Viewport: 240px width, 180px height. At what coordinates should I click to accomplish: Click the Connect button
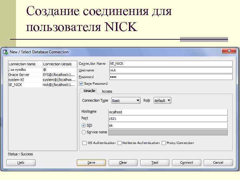(x=186, y=163)
